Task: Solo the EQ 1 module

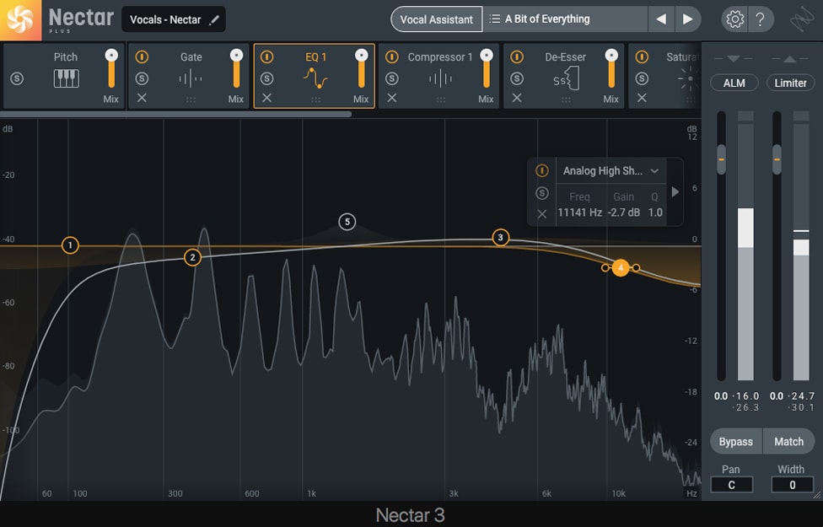Action: [x=266, y=78]
